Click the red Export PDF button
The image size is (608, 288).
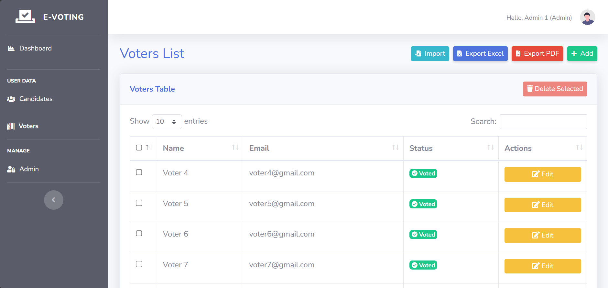tap(537, 54)
